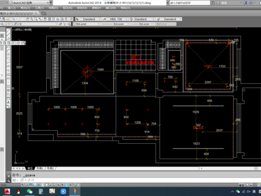Open the text style icon before Standard
The width and height of the screenshot is (261, 196).
77,19
